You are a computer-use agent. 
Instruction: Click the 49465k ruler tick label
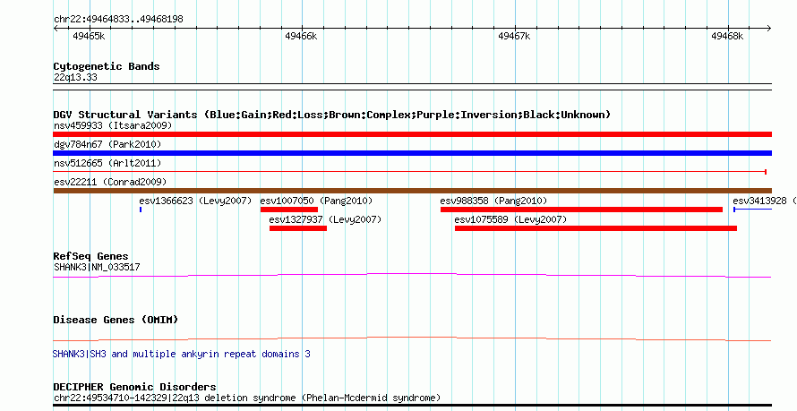point(89,36)
